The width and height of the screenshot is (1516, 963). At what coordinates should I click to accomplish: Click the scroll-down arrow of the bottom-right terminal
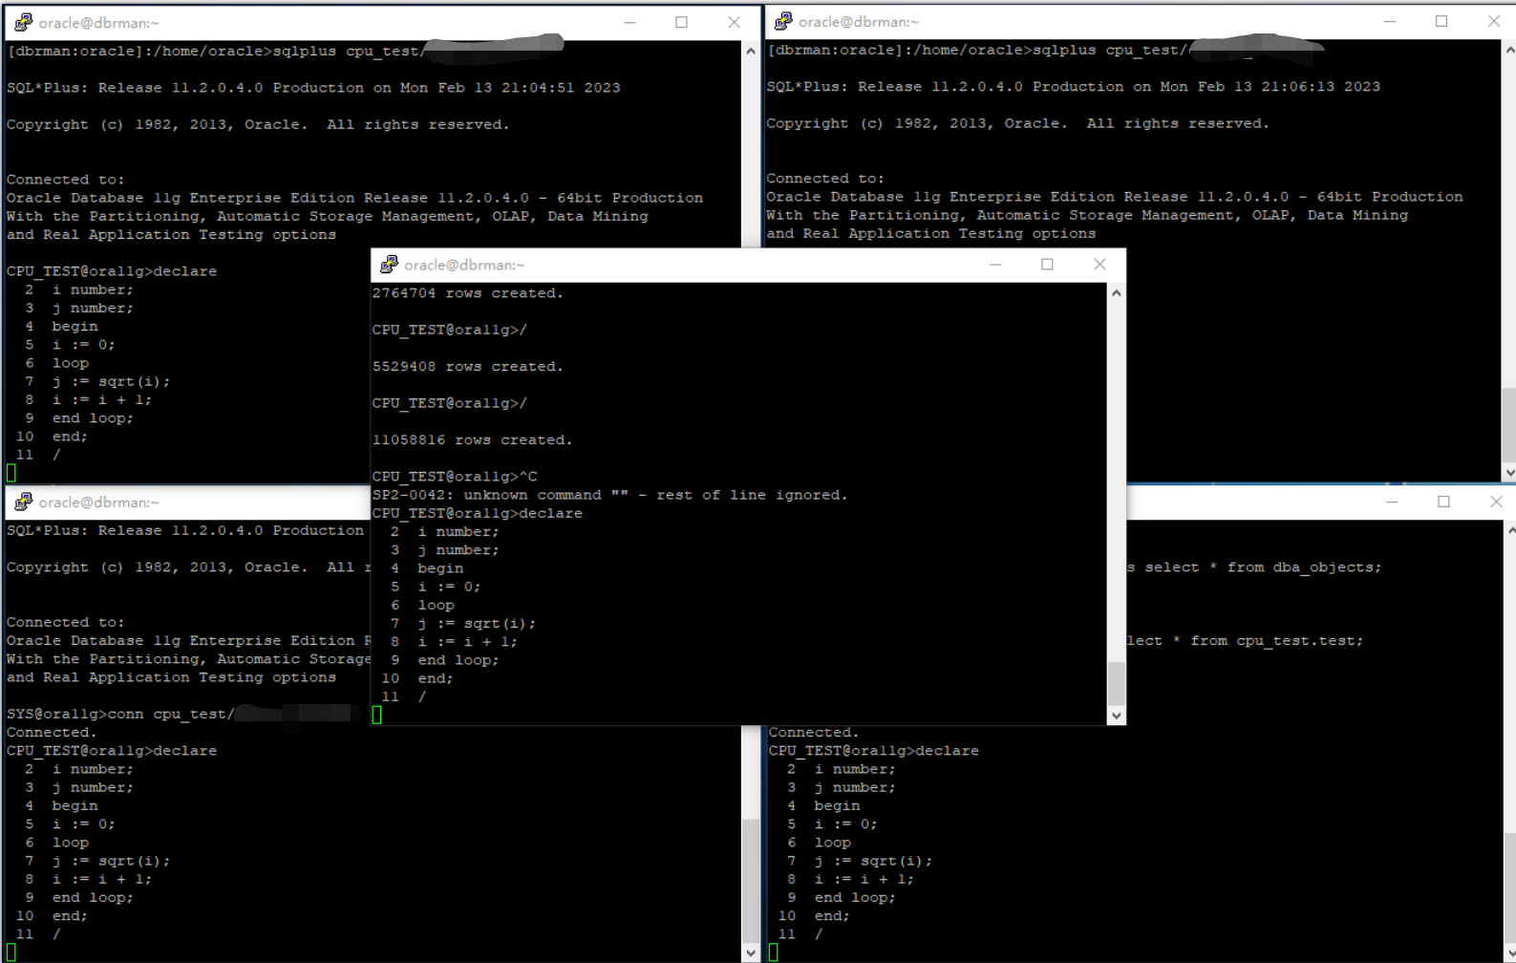coord(1509,952)
